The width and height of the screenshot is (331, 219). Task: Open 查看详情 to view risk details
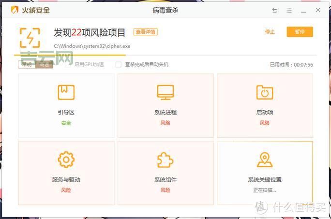[x=146, y=31]
